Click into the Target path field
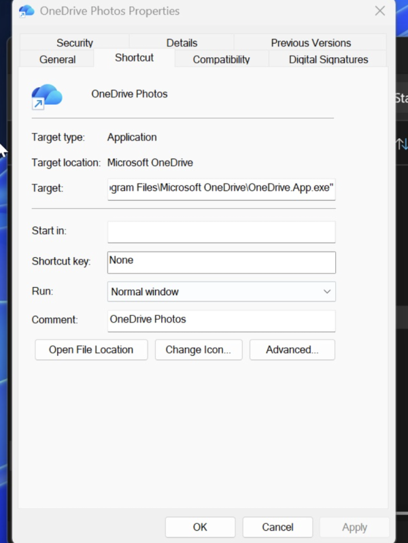This screenshot has width=408, height=543. tap(222, 188)
